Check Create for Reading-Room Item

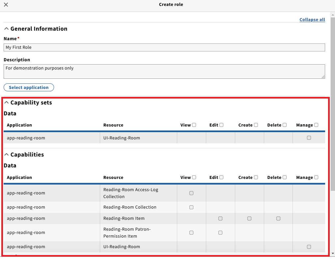[249, 218]
